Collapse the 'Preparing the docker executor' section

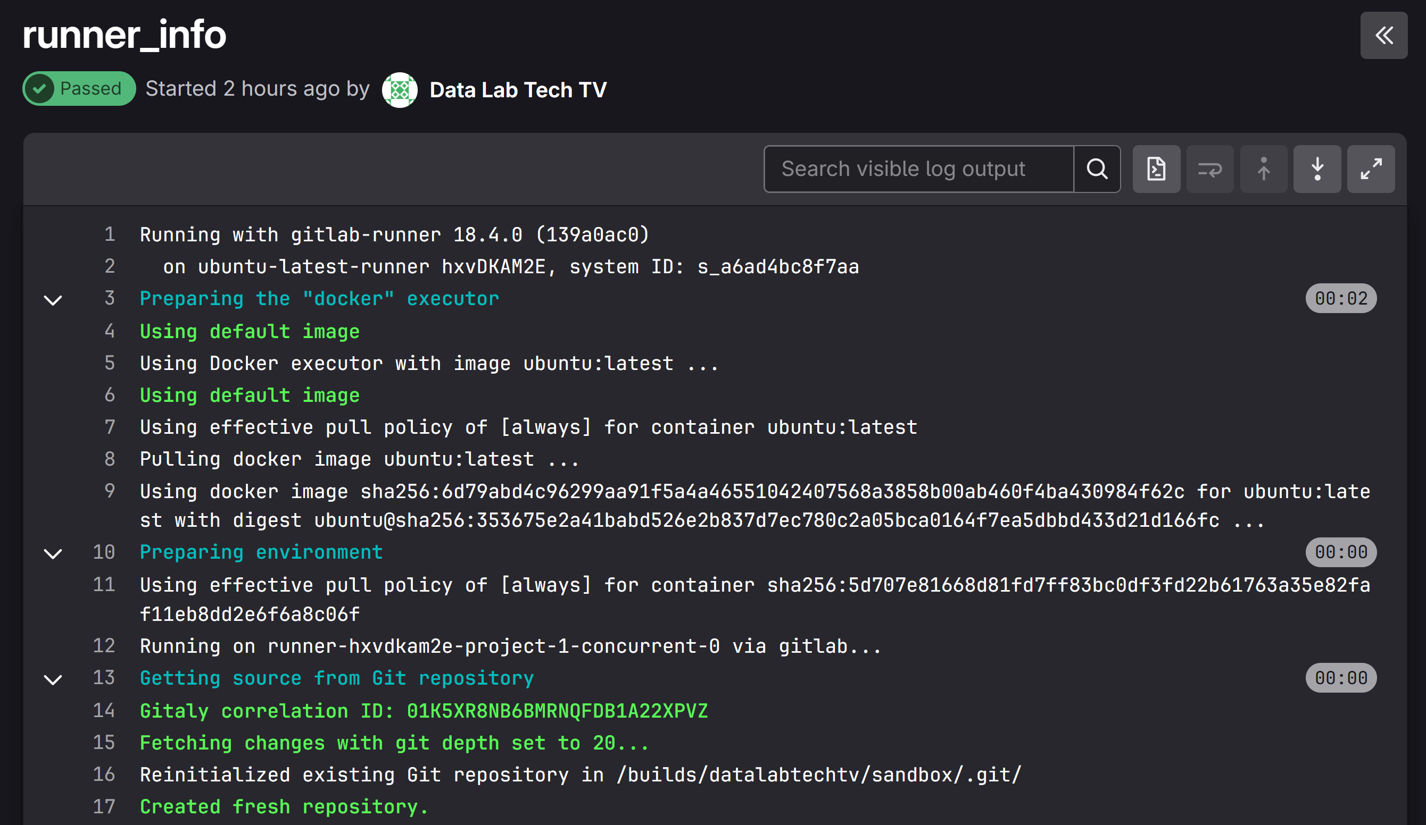point(53,300)
